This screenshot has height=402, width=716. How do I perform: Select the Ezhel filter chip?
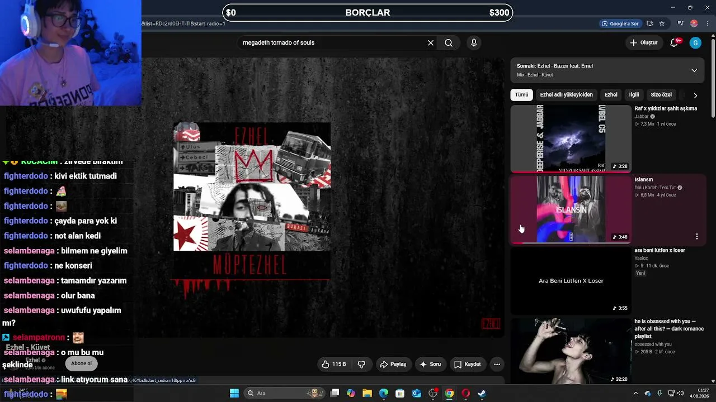tap(611, 94)
